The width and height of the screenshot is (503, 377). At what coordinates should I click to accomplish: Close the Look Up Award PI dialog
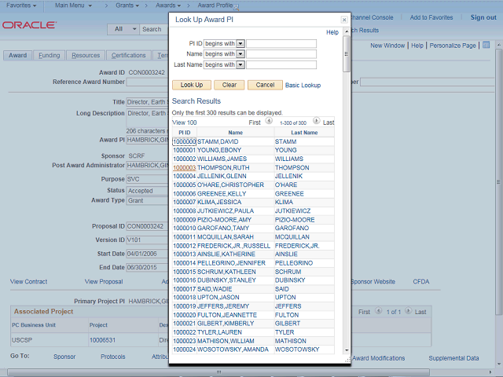(343, 19)
